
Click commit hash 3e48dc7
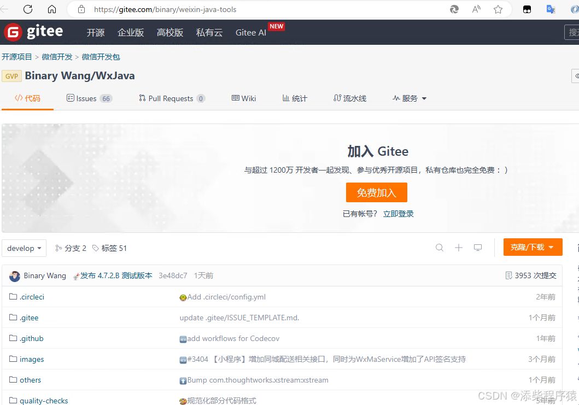[x=173, y=276]
